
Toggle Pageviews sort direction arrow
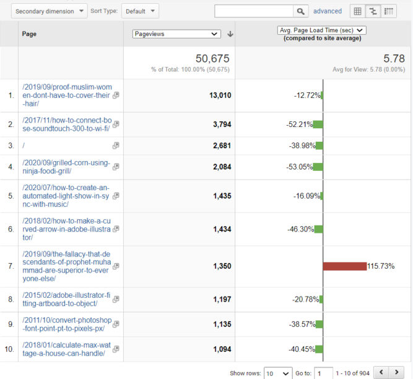point(230,34)
